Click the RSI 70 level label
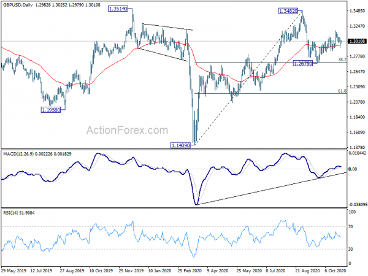368x276 pixels. tap(351, 227)
